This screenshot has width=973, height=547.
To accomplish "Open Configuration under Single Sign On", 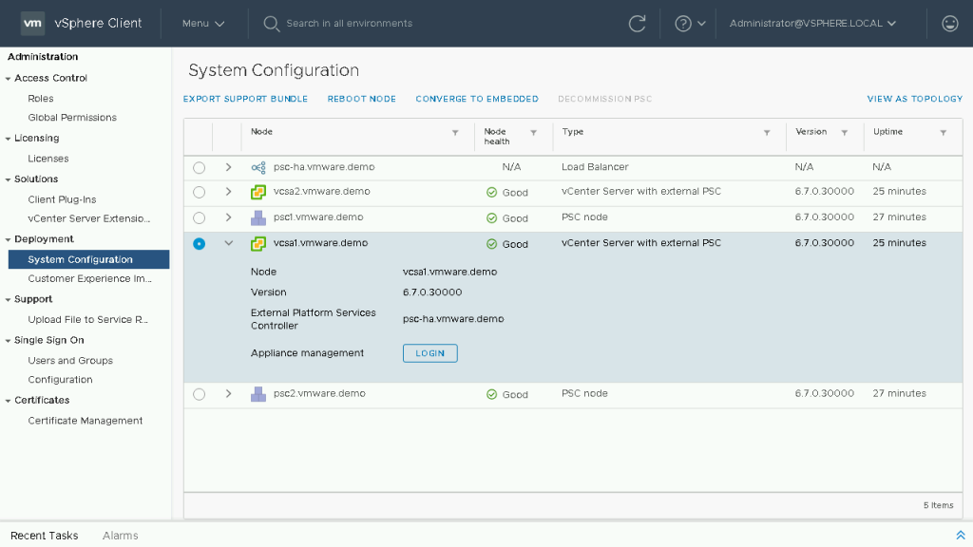I will coord(60,380).
